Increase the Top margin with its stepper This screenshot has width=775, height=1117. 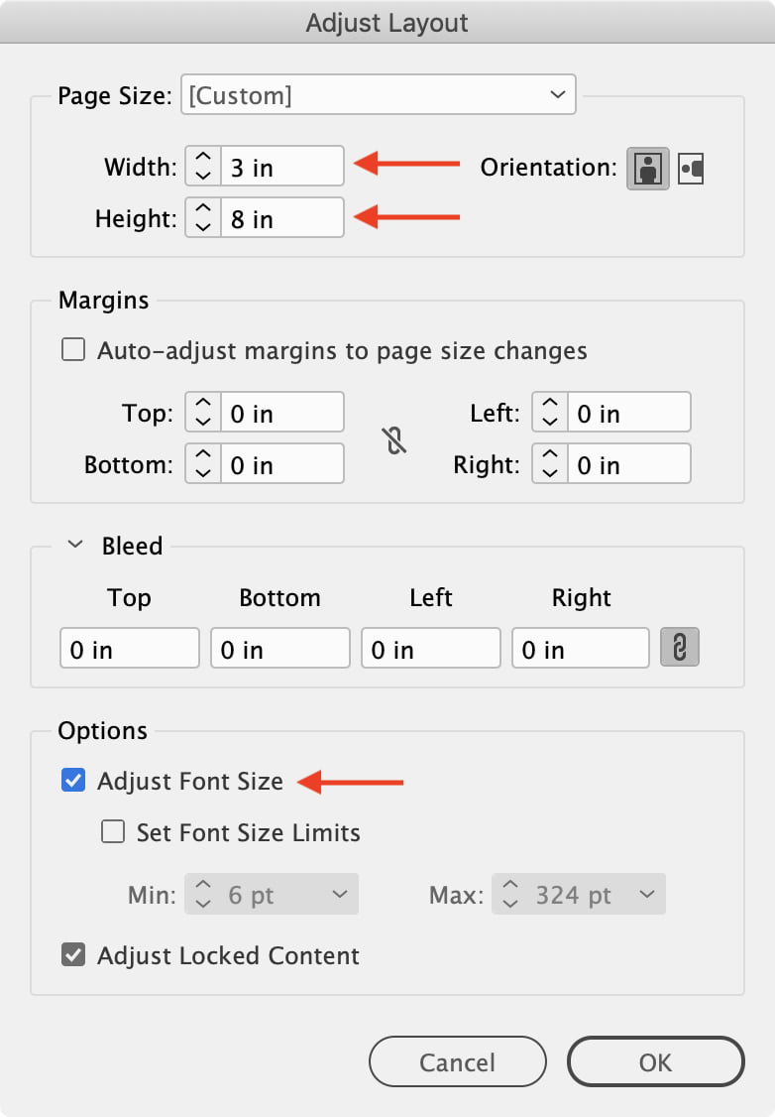[x=202, y=405]
